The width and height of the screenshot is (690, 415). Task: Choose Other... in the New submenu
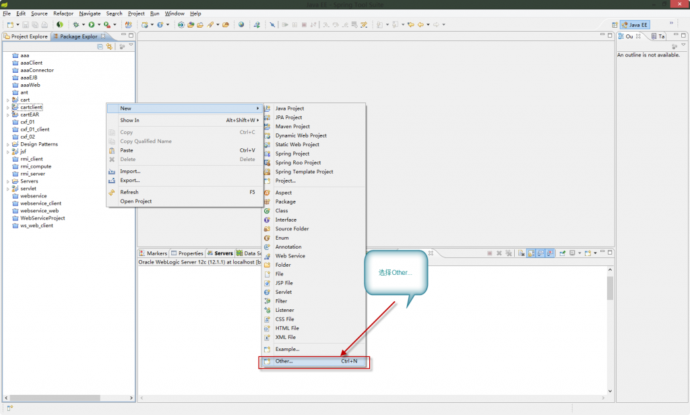314,361
